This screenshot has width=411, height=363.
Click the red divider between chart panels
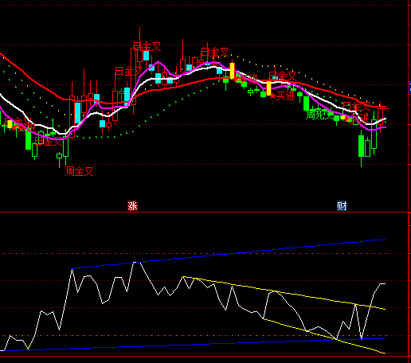pyautogui.click(x=204, y=212)
